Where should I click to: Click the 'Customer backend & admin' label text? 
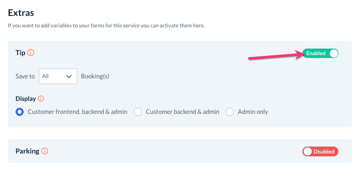(182, 112)
